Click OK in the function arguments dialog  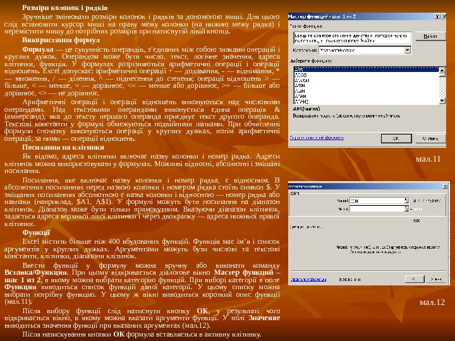pyautogui.click(x=415, y=279)
